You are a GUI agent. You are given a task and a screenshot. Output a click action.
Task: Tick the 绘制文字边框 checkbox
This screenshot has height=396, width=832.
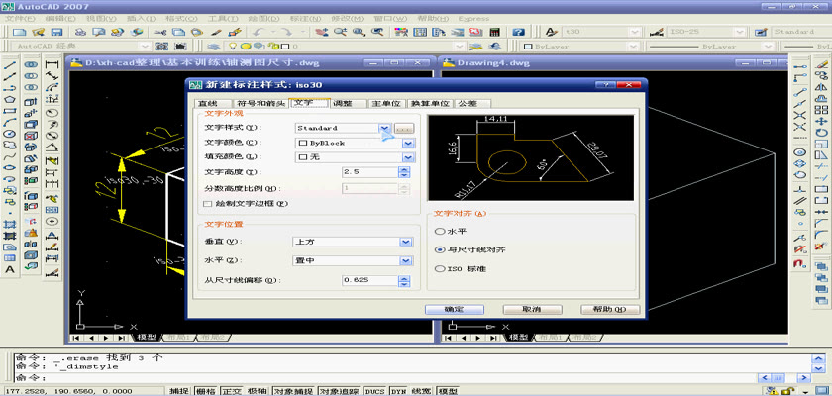207,204
